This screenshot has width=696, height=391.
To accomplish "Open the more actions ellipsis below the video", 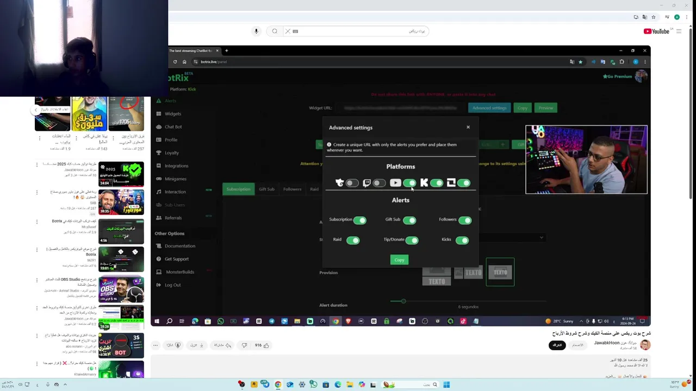I will (x=156, y=345).
